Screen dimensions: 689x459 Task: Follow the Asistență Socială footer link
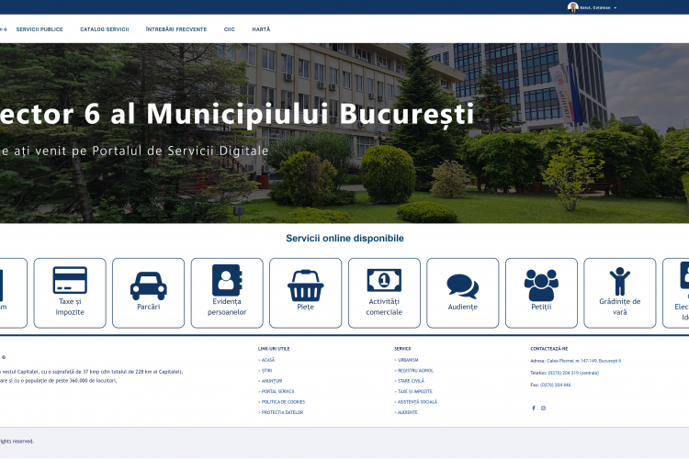[416, 402]
